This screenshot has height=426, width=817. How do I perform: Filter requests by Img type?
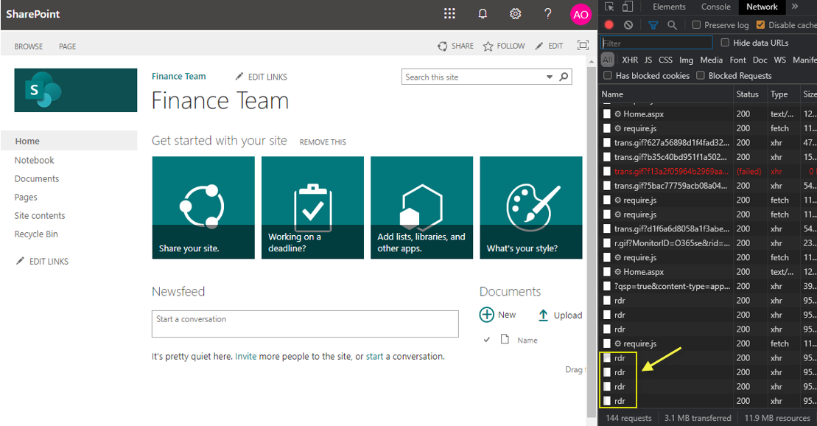[686, 60]
